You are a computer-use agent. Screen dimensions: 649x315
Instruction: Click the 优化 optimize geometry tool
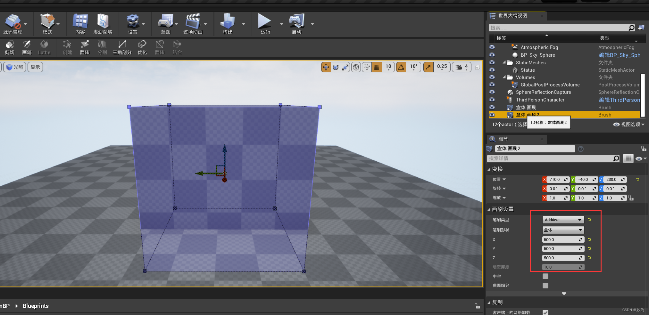142,47
